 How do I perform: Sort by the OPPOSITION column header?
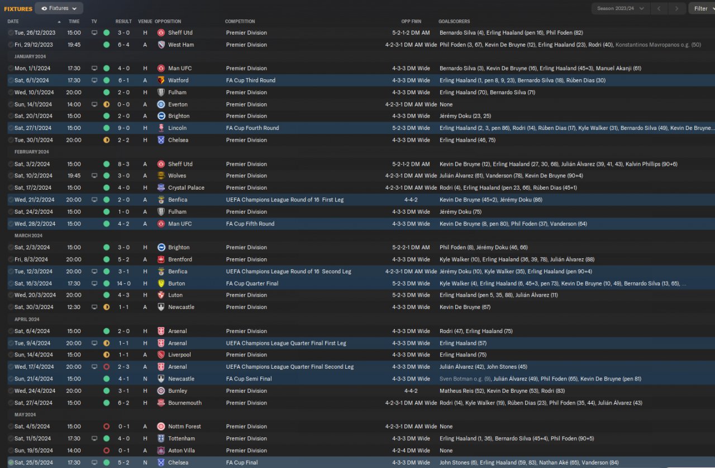168,21
